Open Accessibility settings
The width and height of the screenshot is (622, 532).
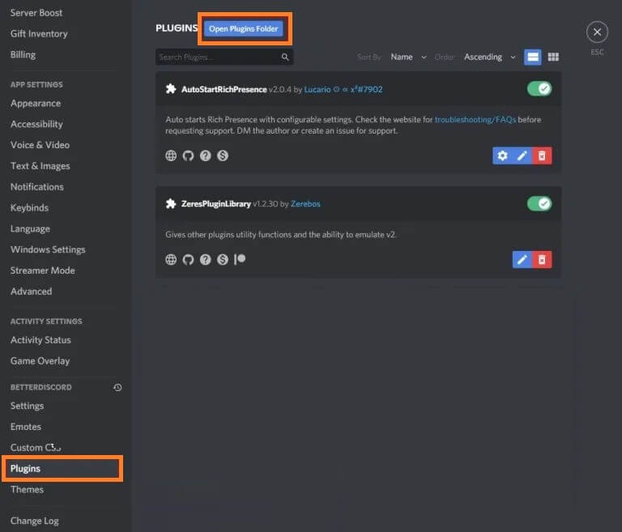point(36,124)
